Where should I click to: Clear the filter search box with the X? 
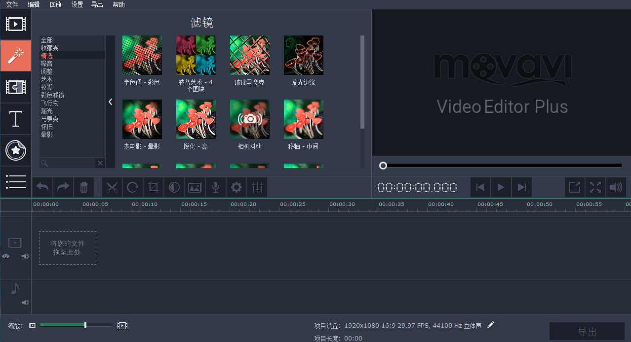(100, 163)
